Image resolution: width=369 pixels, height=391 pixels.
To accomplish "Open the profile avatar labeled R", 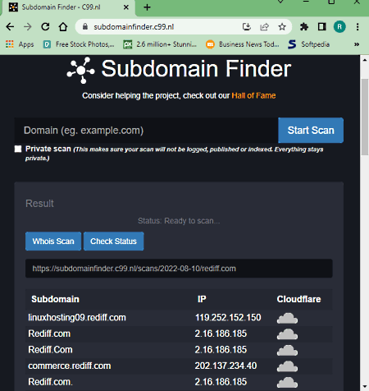I will click(339, 27).
